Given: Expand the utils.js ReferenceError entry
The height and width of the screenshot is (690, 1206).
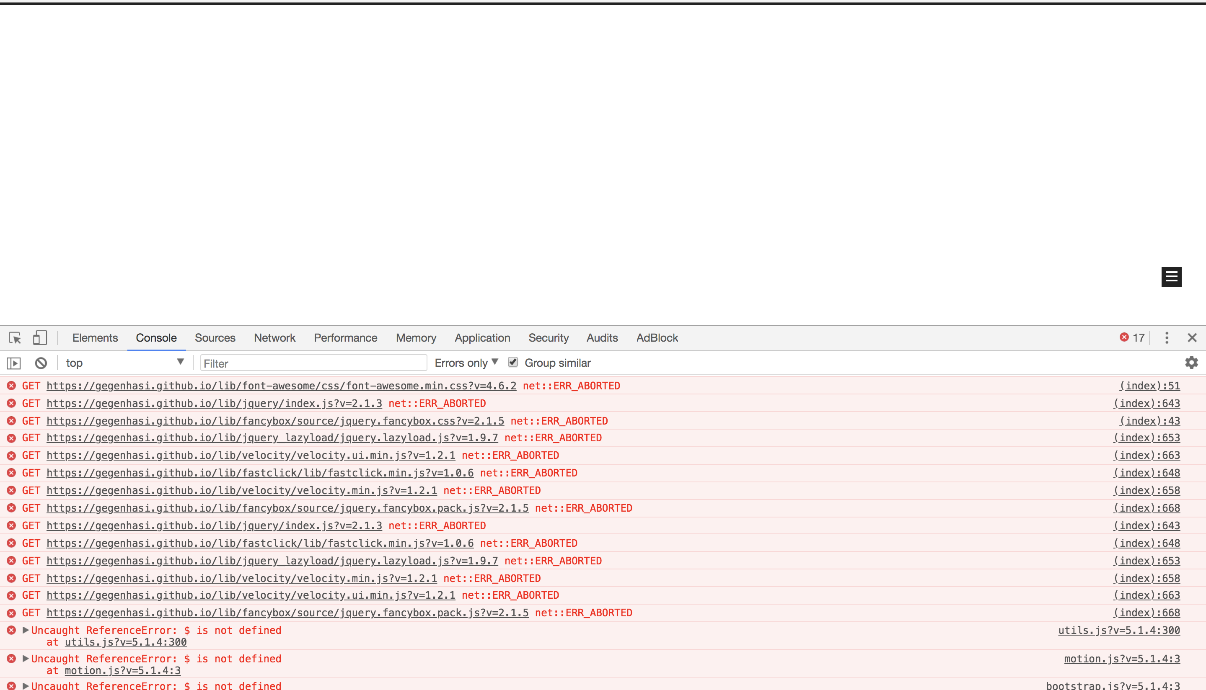Looking at the screenshot, I should [x=26, y=630].
